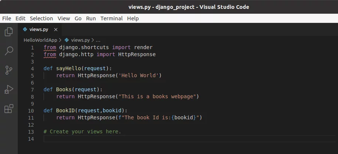Image resolution: width=338 pixels, height=154 pixels.
Task: Open the Source Control view
Action: coord(8,70)
